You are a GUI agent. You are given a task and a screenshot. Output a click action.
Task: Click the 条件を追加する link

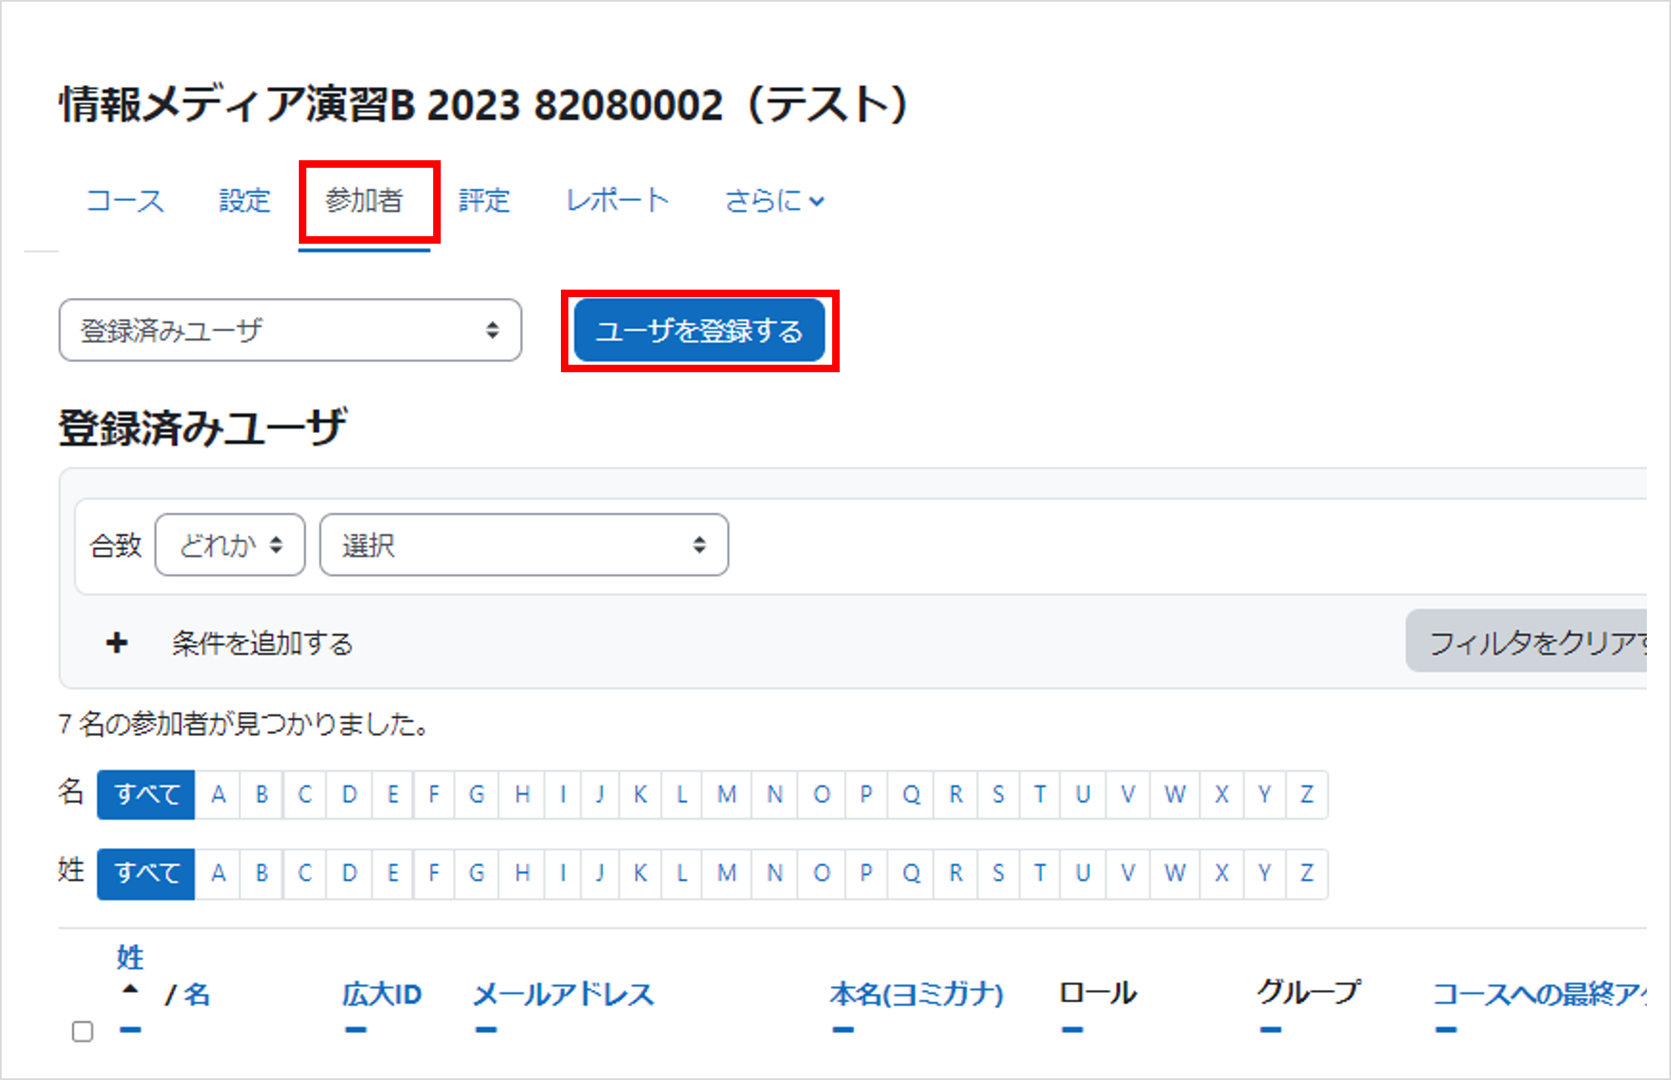(262, 643)
